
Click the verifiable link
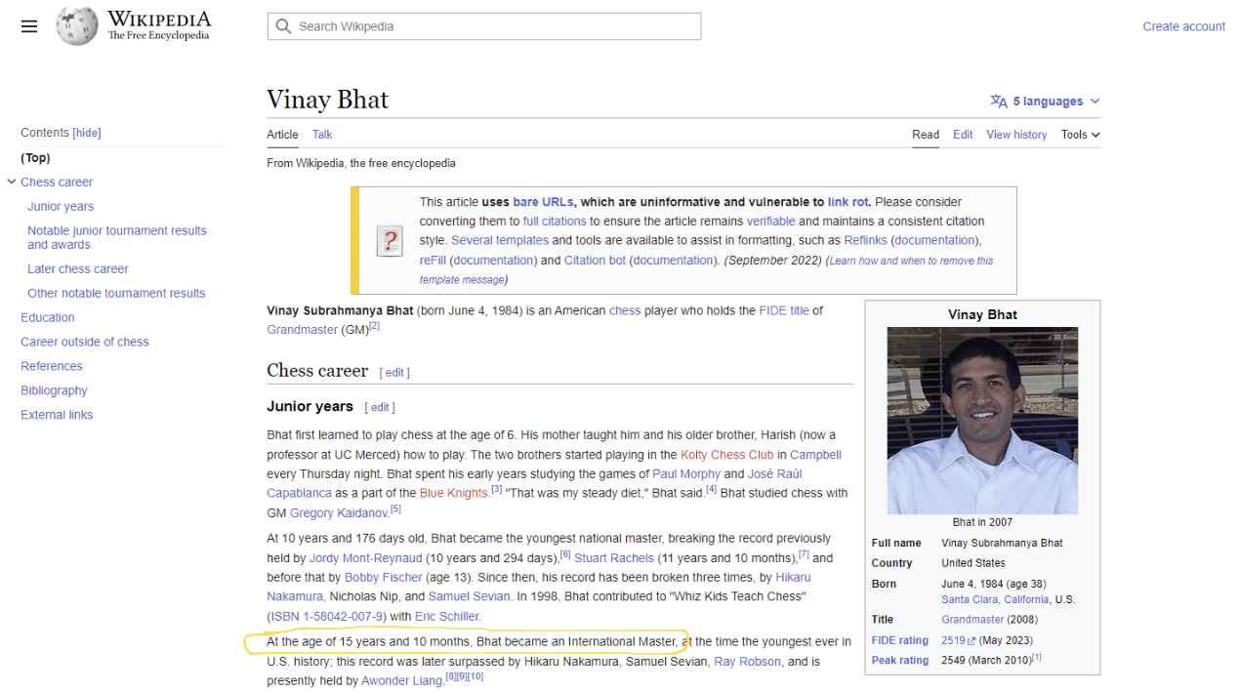pos(771,222)
